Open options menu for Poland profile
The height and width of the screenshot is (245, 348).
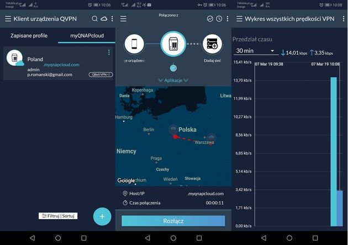(109, 52)
